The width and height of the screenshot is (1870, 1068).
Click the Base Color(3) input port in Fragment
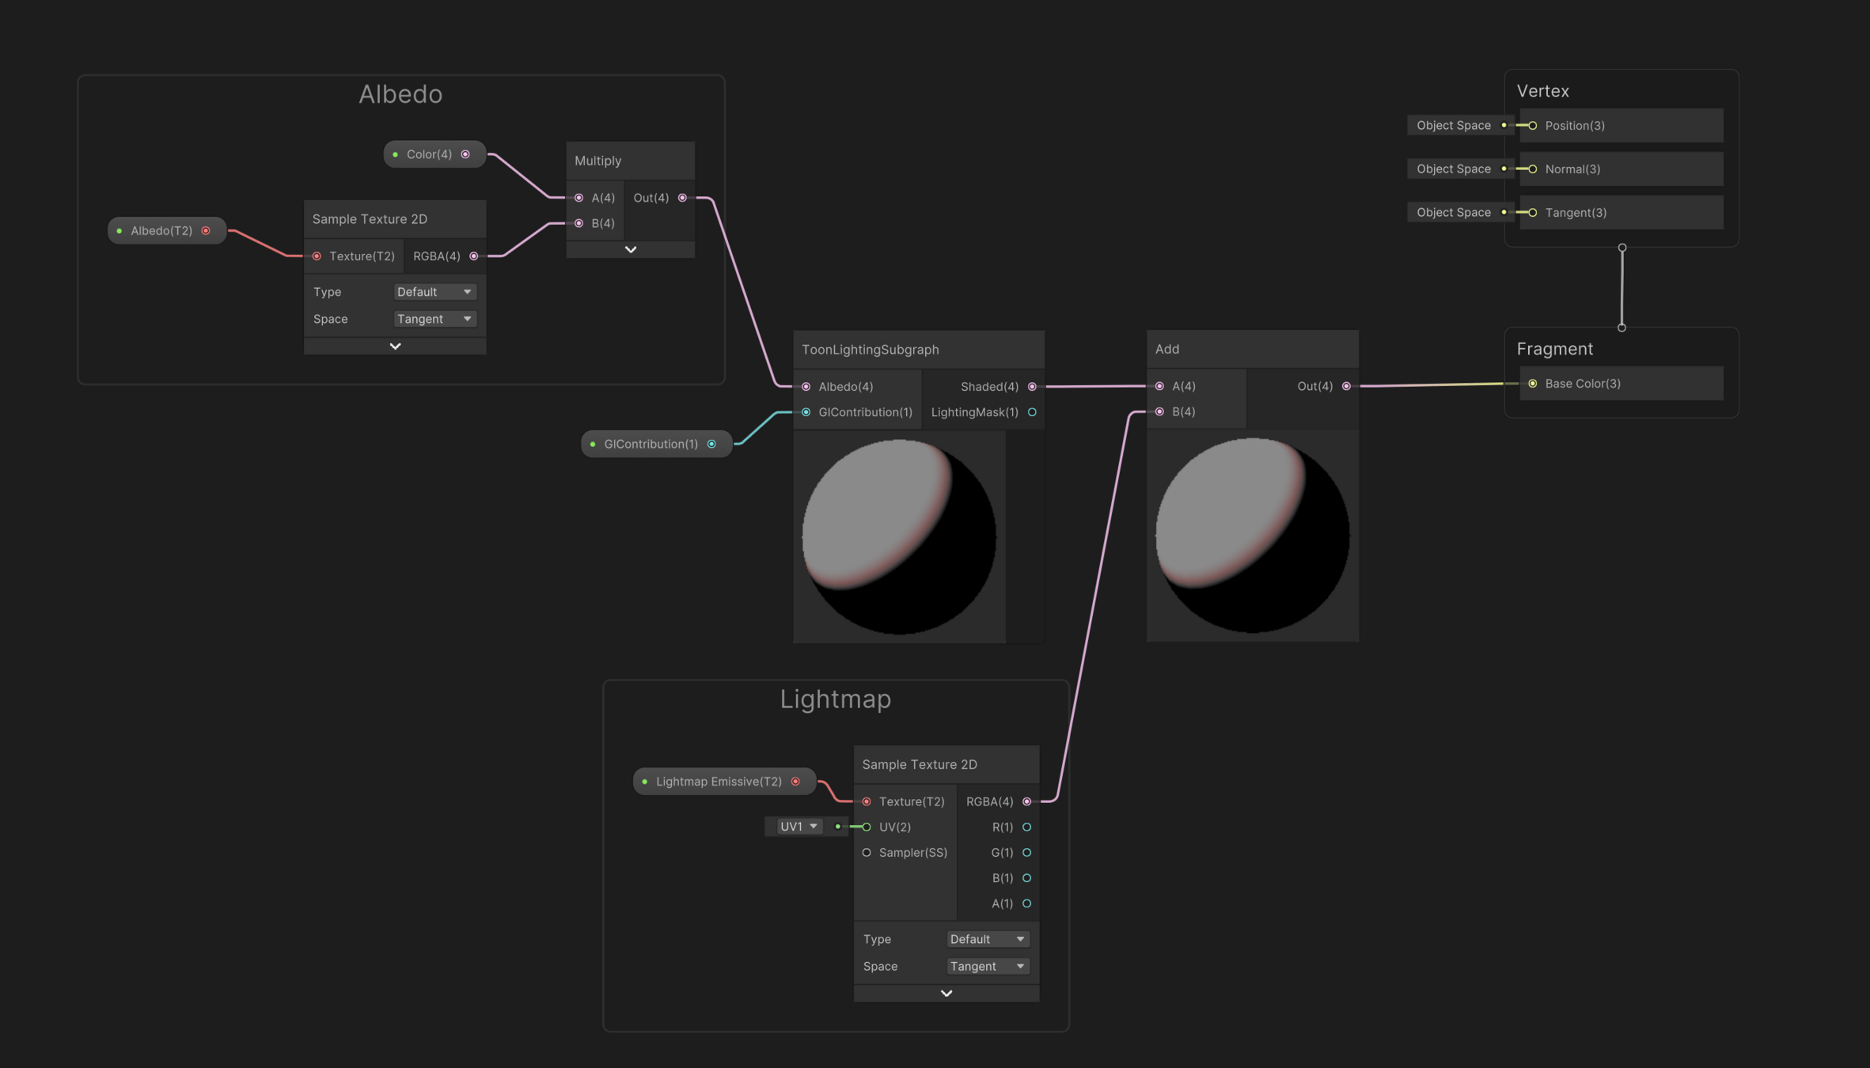[x=1533, y=384]
